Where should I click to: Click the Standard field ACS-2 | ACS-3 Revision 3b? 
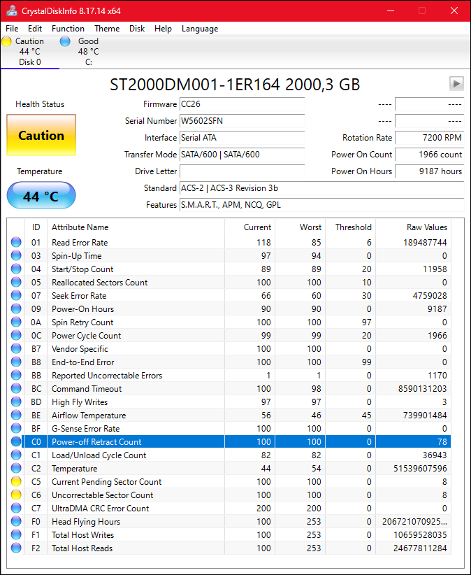click(x=322, y=188)
